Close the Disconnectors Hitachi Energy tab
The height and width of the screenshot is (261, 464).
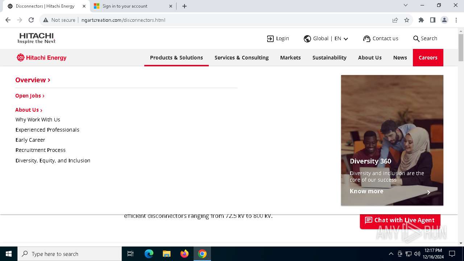pos(84,6)
